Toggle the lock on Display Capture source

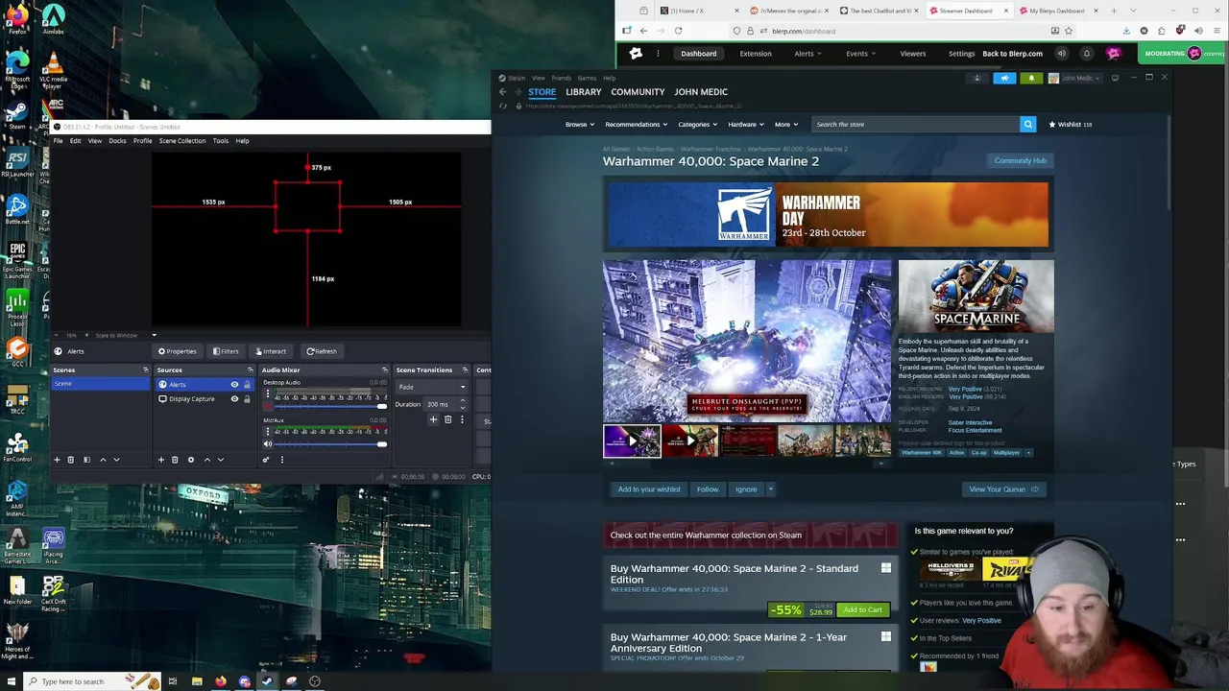(247, 399)
